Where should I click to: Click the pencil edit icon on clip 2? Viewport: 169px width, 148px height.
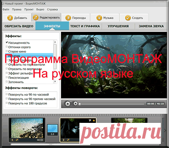(68, 140)
